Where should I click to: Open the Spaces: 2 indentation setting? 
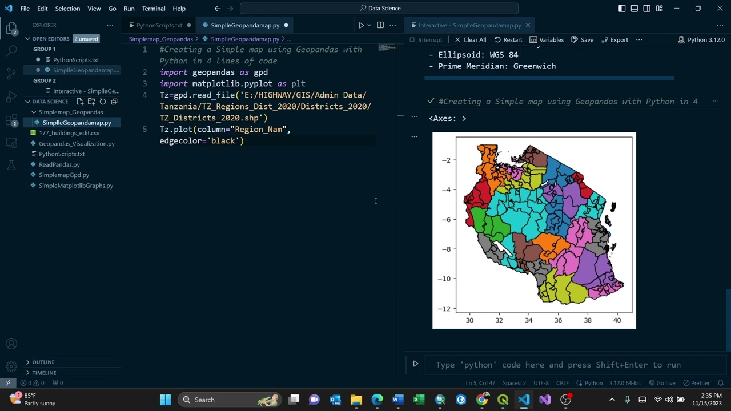click(515, 383)
